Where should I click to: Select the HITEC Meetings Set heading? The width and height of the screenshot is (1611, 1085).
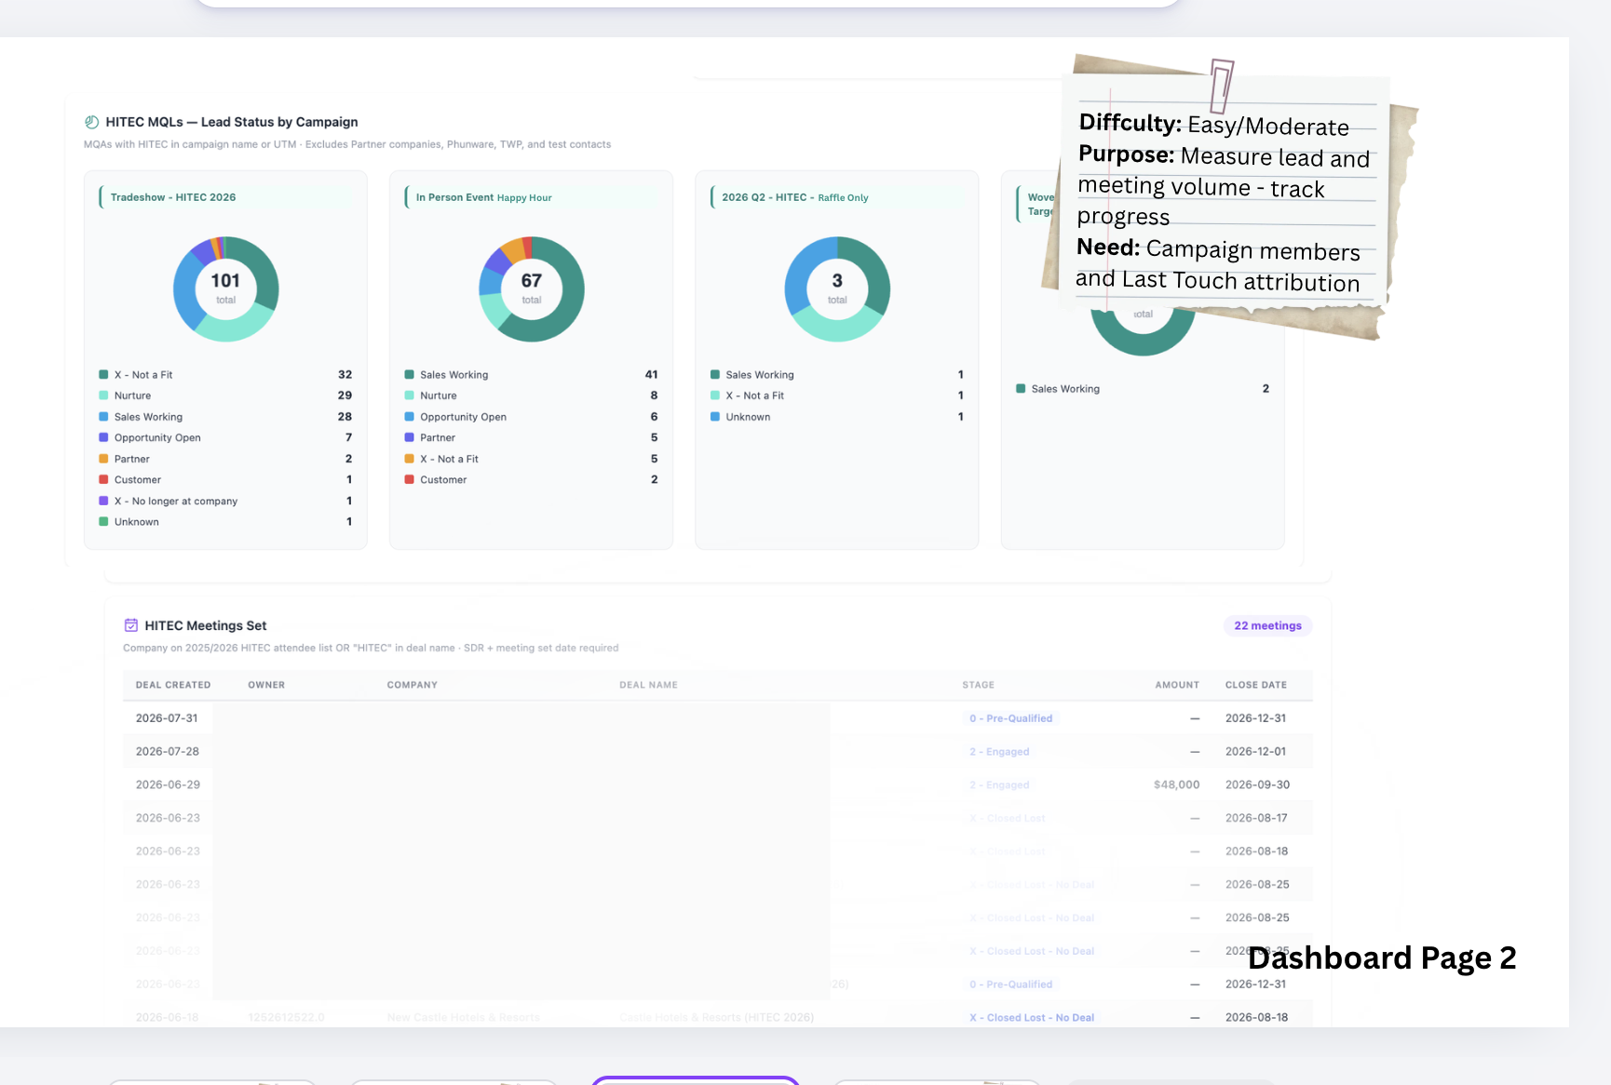point(206,625)
